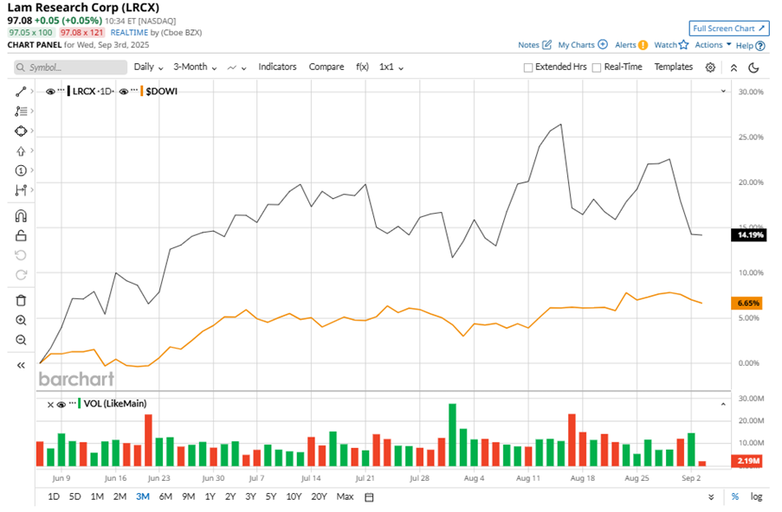Open the Indicators menu
Screen dimensions: 782x512
tap(277, 67)
